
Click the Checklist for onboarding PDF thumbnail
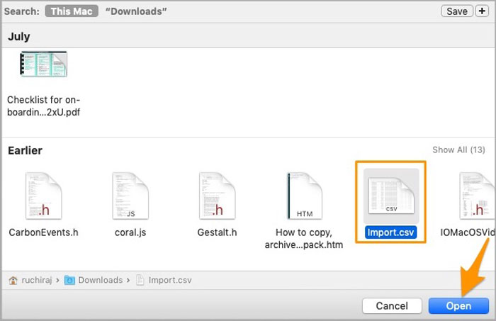pos(43,69)
